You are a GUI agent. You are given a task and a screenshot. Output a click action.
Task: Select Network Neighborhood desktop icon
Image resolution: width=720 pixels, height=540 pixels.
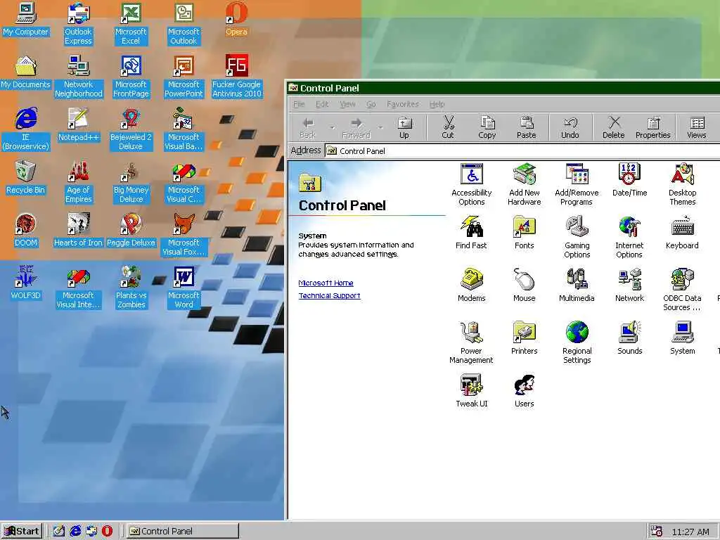79,77
